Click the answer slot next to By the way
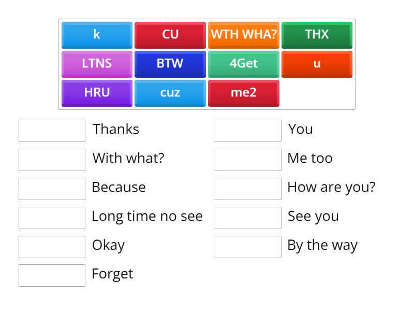Screen dimensions: 414x311 tap(248, 247)
